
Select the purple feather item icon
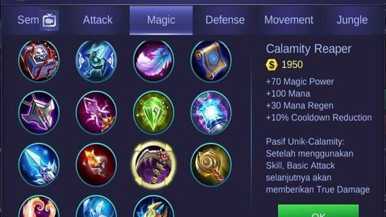click(x=154, y=61)
